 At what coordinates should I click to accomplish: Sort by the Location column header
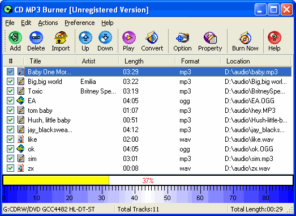tap(256, 61)
